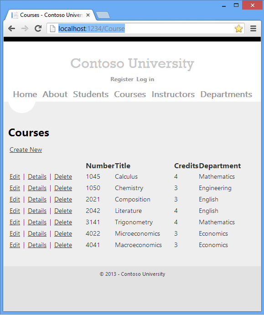The height and width of the screenshot is (315, 264).
Task: Select course number 4041
Action: (93, 245)
